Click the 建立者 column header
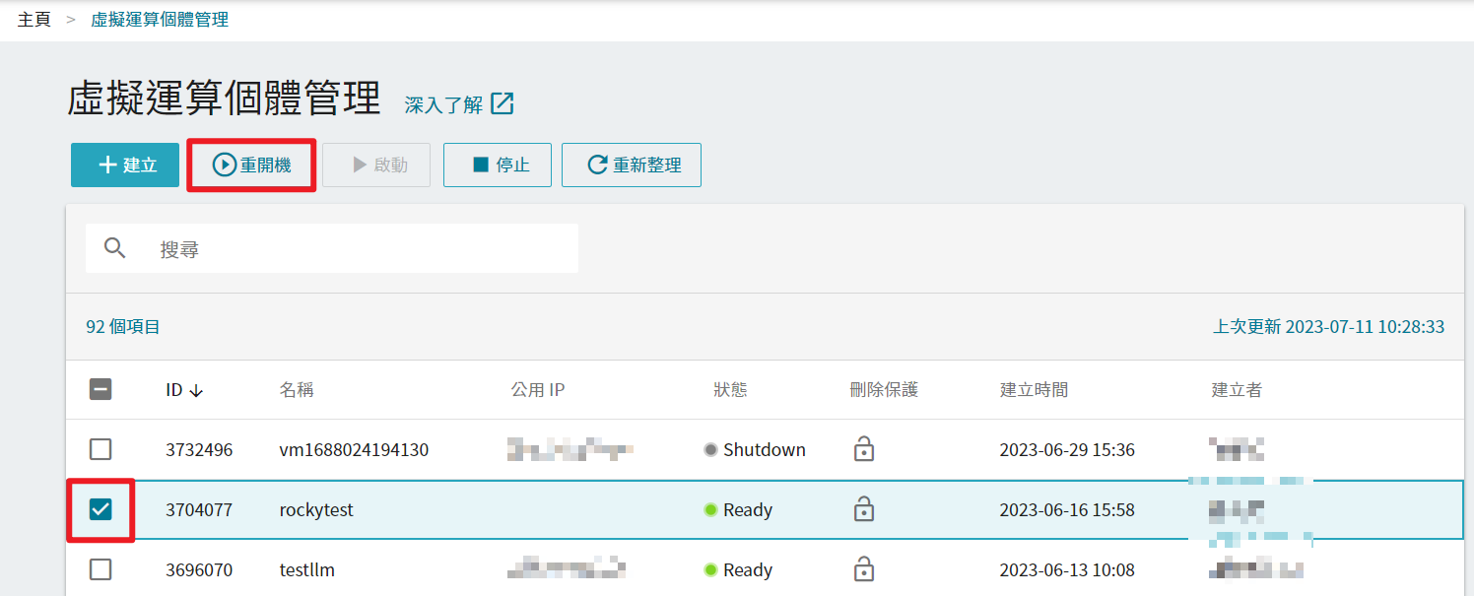The image size is (1474, 596). (x=1237, y=390)
